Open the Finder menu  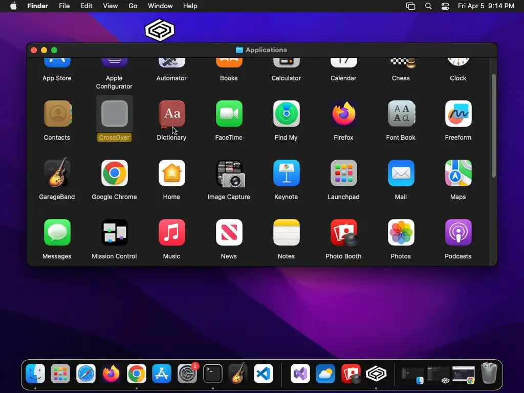point(38,6)
